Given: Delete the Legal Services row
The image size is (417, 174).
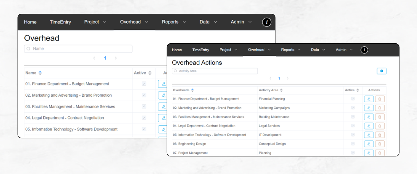Looking at the screenshot, I should 380,126.
